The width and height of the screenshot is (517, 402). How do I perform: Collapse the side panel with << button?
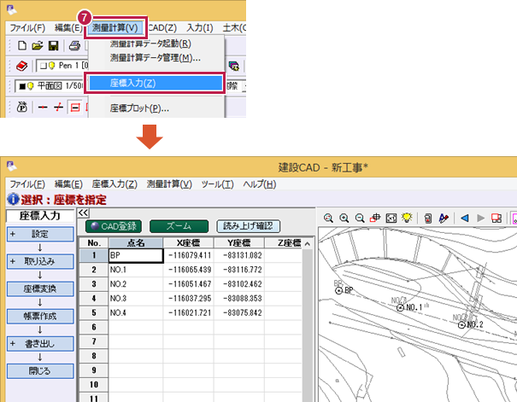pos(84,214)
